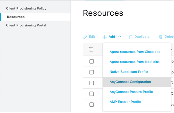Collapse the Add dropdown chevron
The width and height of the screenshot is (174, 113).
click(x=120, y=36)
